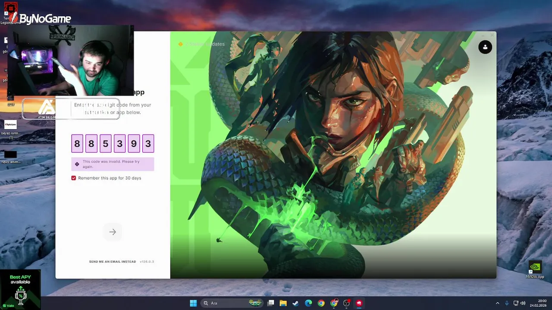
Task: Select the last code digit box
Action: 148,143
